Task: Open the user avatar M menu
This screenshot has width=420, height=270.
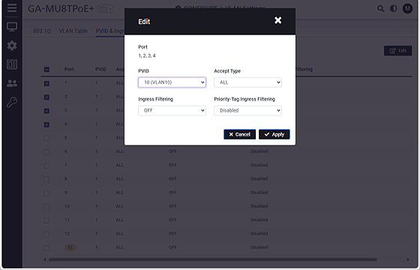Action: pyautogui.click(x=407, y=8)
